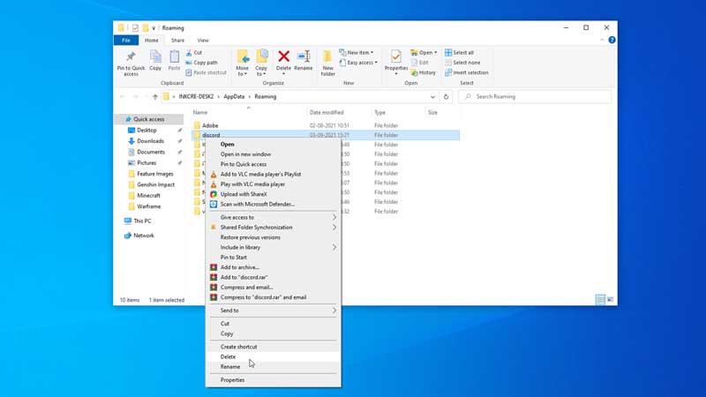
Task: Expand the Send to submenu
Action: point(273,311)
